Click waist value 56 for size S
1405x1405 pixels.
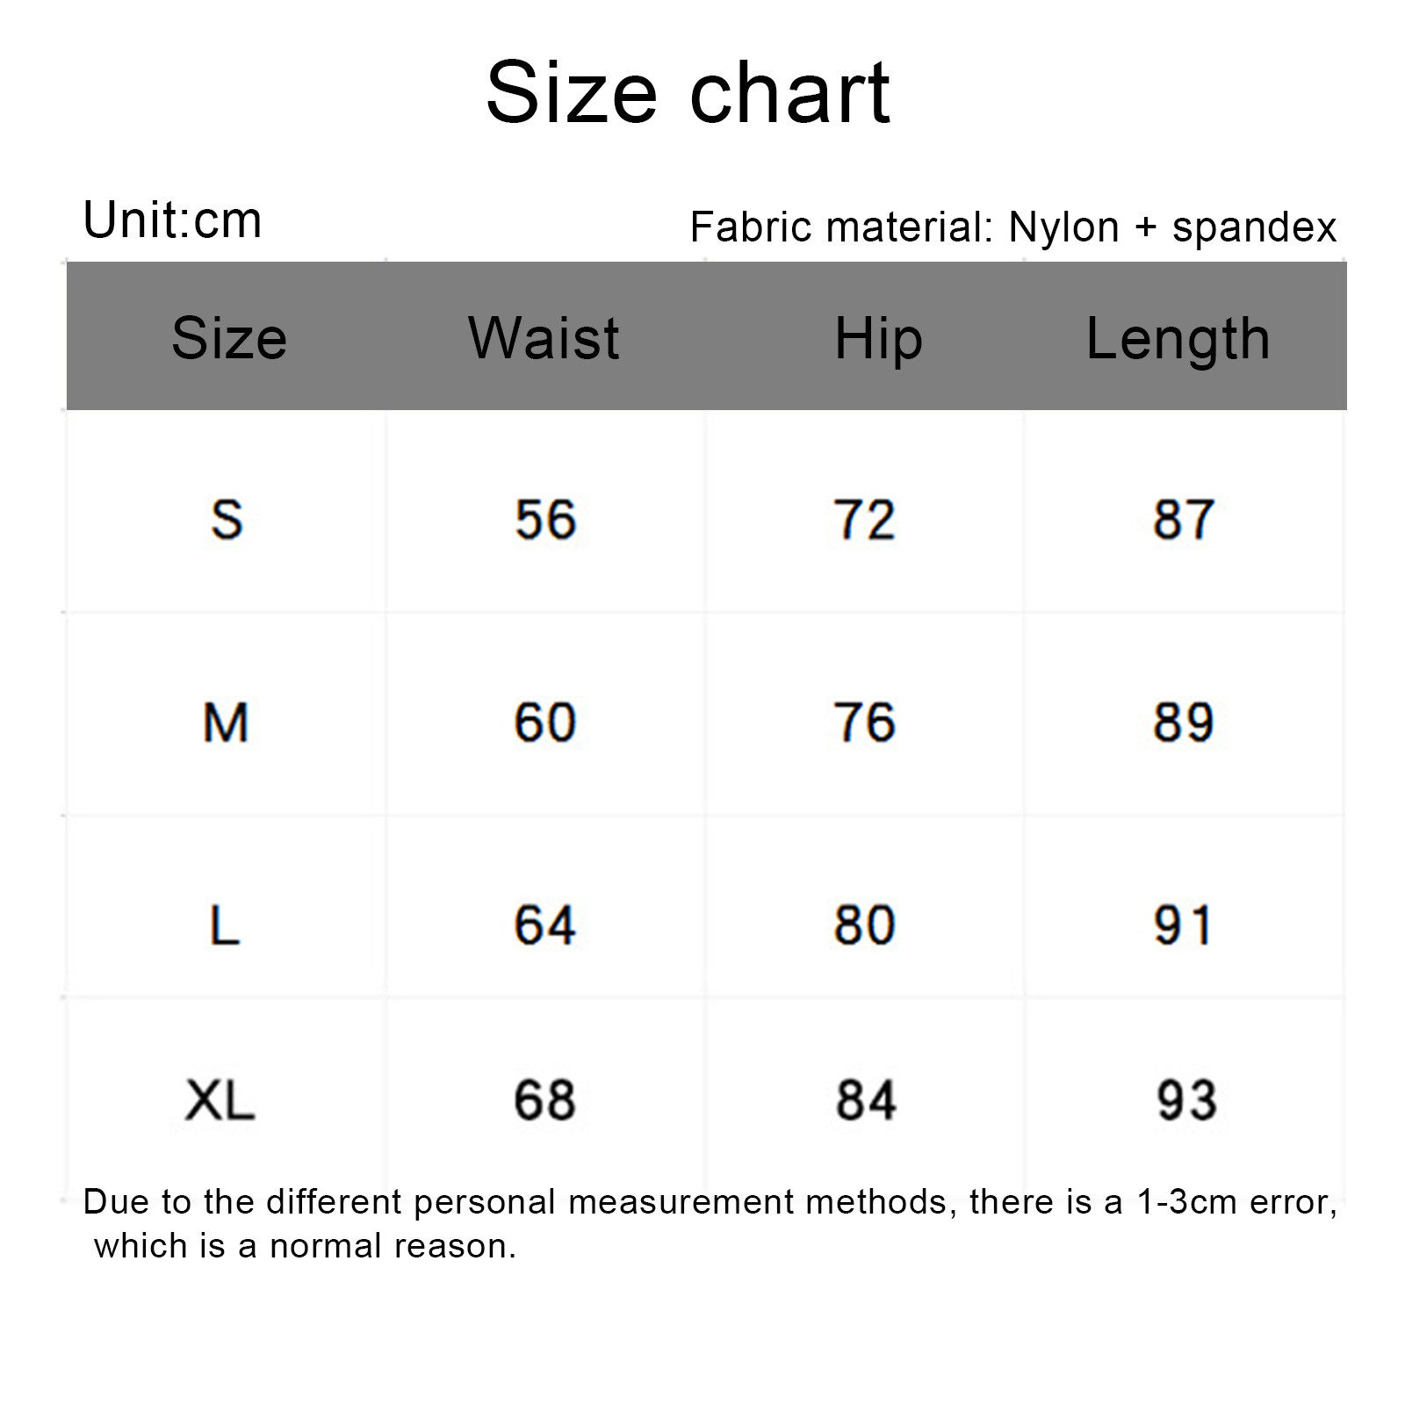click(545, 519)
